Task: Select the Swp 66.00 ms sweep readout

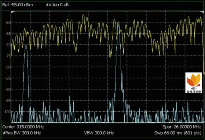Action: pos(178,133)
